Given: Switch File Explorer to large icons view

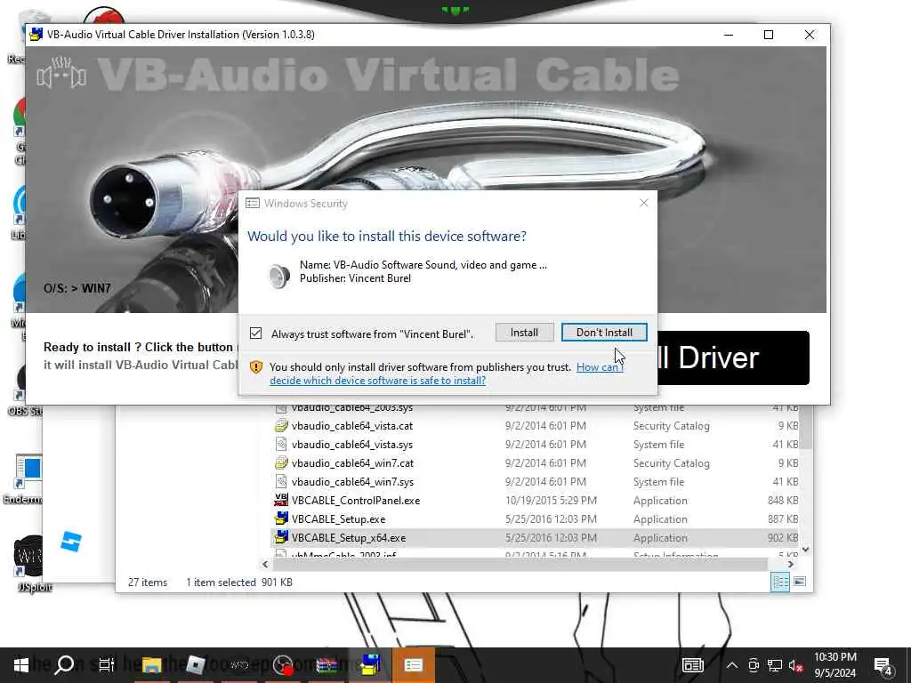Looking at the screenshot, I should (800, 582).
